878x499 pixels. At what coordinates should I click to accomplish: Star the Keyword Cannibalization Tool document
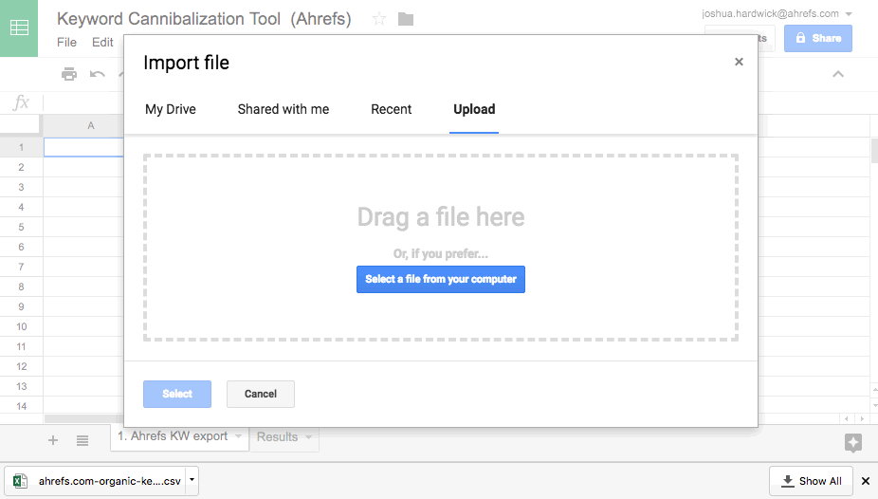(379, 19)
